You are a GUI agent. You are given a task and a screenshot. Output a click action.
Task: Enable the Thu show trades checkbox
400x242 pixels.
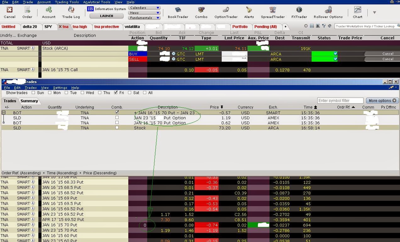pos(100,93)
